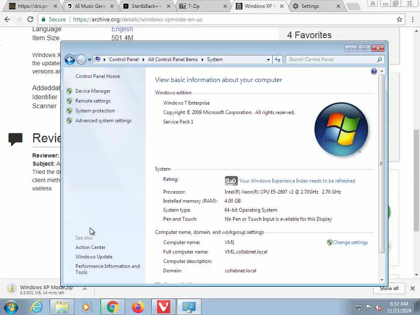The image size is (420, 315).
Task: Click Change settings with shield icon
Action: 347,242
